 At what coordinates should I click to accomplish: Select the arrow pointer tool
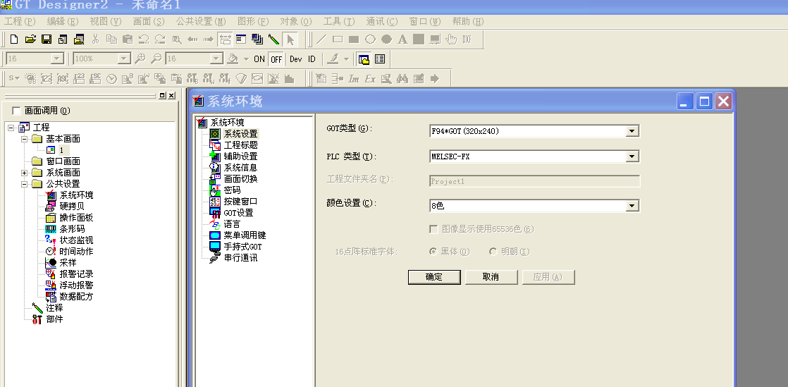pos(290,39)
